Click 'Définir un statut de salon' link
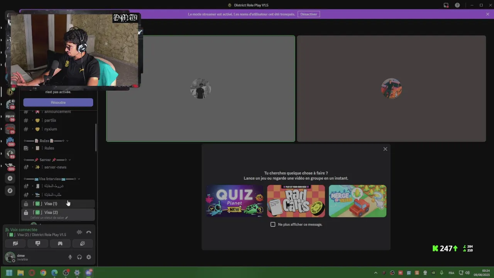This screenshot has height=278, width=494. (49, 218)
